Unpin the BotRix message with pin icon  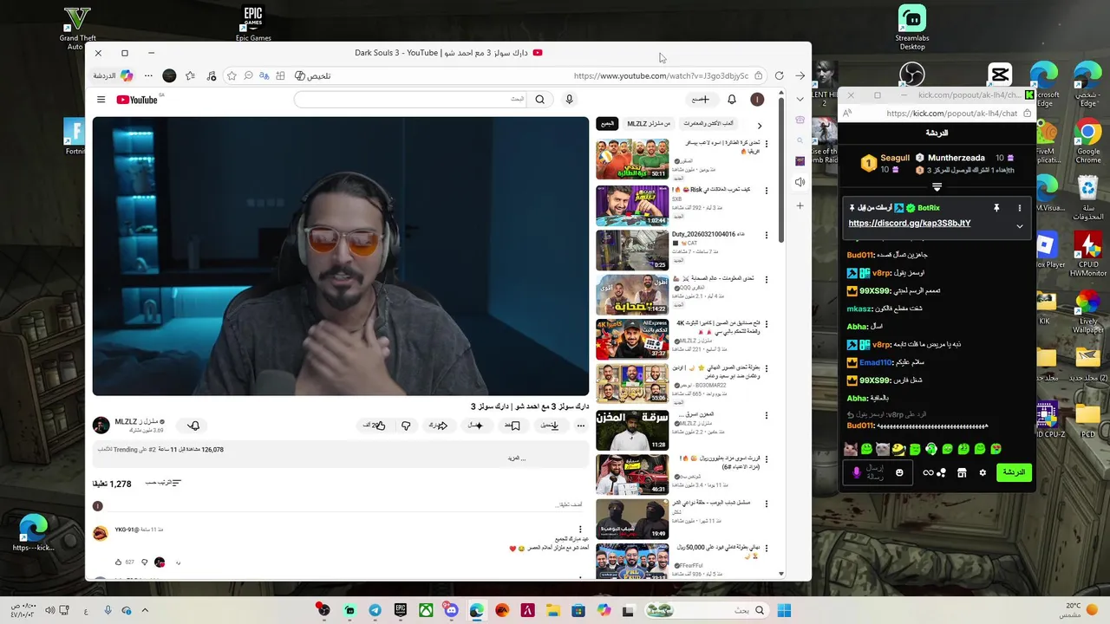point(996,208)
